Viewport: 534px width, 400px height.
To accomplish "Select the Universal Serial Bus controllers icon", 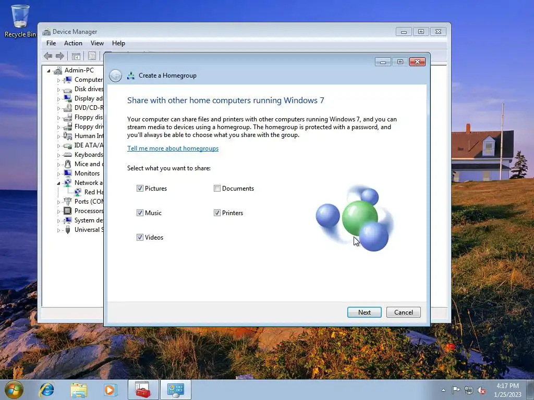I will coord(67,230).
